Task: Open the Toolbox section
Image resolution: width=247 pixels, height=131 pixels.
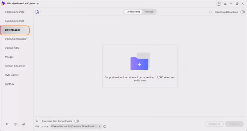Action: [x=10, y=84]
